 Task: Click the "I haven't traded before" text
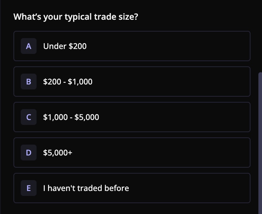pyautogui.click(x=86, y=188)
